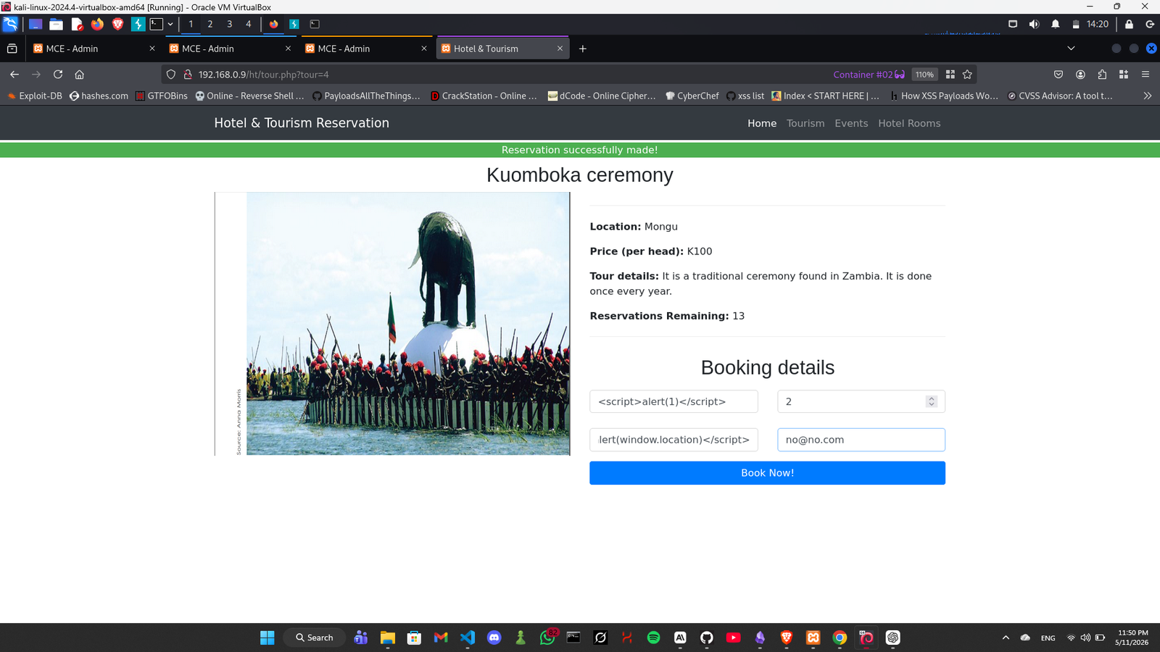The height and width of the screenshot is (652, 1160).
Task: Open the terminal emulator in Kali panel
Action: click(x=157, y=24)
